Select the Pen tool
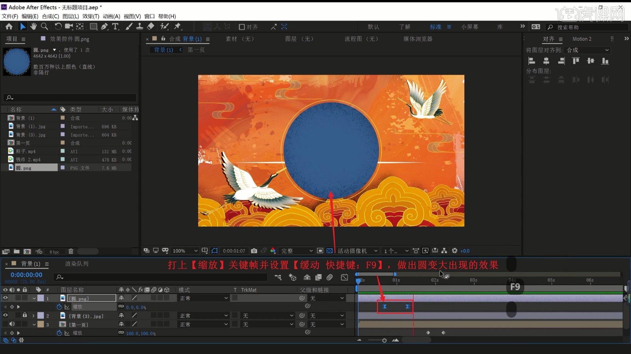This screenshot has height=354, width=631. (105, 27)
